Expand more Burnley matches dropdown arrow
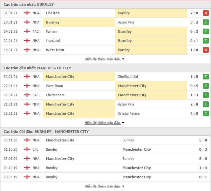This screenshot has height=191, width=211. (x=123, y=59)
